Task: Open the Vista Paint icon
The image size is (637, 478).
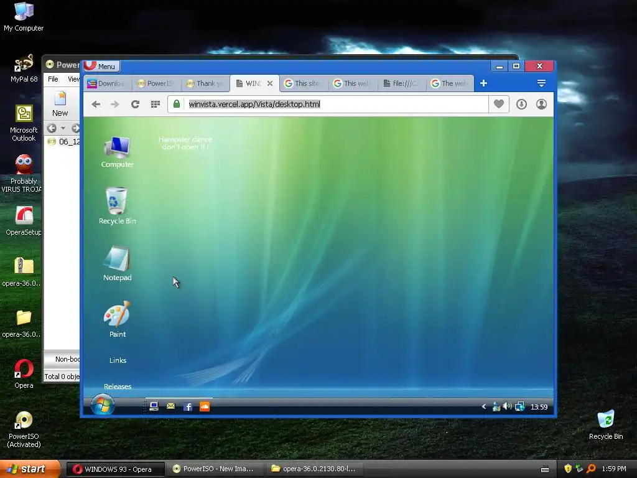Action: (x=117, y=319)
